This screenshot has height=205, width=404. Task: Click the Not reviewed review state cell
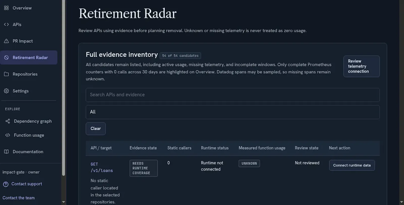pyautogui.click(x=307, y=163)
